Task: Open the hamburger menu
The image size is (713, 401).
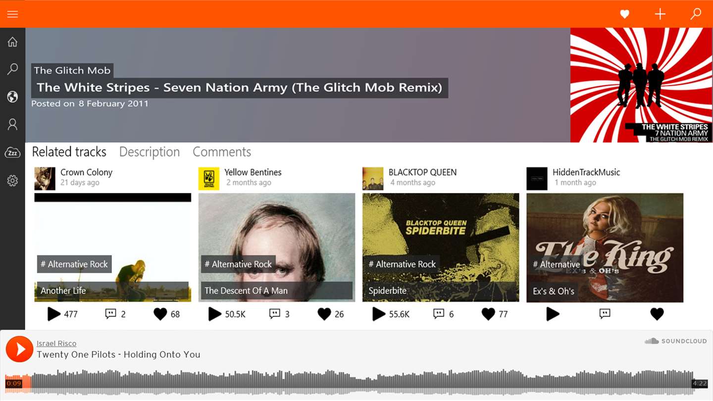Action: coord(12,14)
